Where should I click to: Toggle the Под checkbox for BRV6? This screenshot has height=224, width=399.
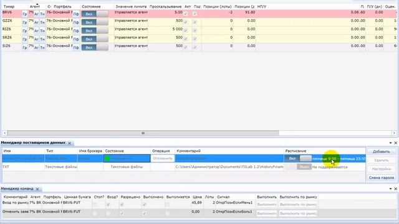click(195, 14)
